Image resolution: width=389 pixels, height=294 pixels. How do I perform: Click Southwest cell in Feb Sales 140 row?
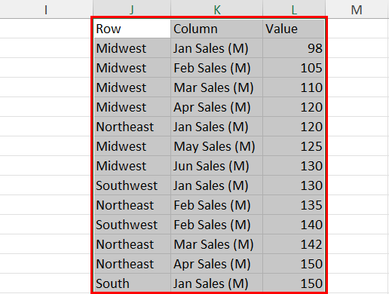(132, 225)
